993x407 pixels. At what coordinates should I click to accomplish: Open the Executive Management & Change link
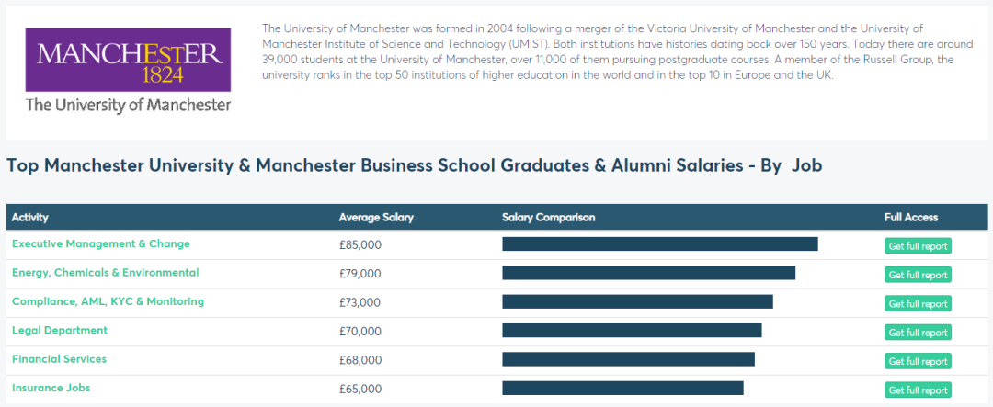(101, 244)
